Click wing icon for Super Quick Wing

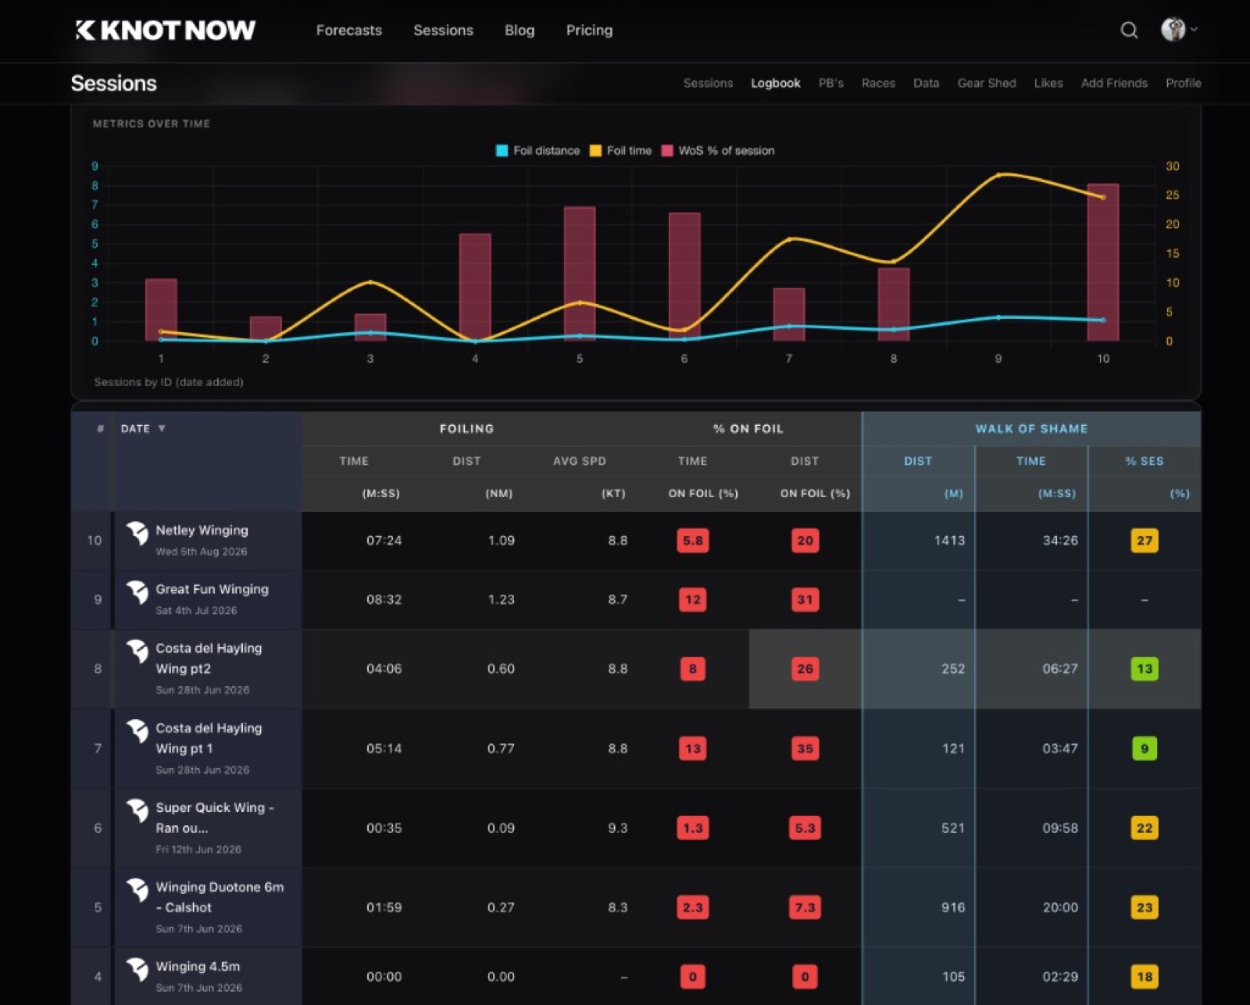point(137,810)
